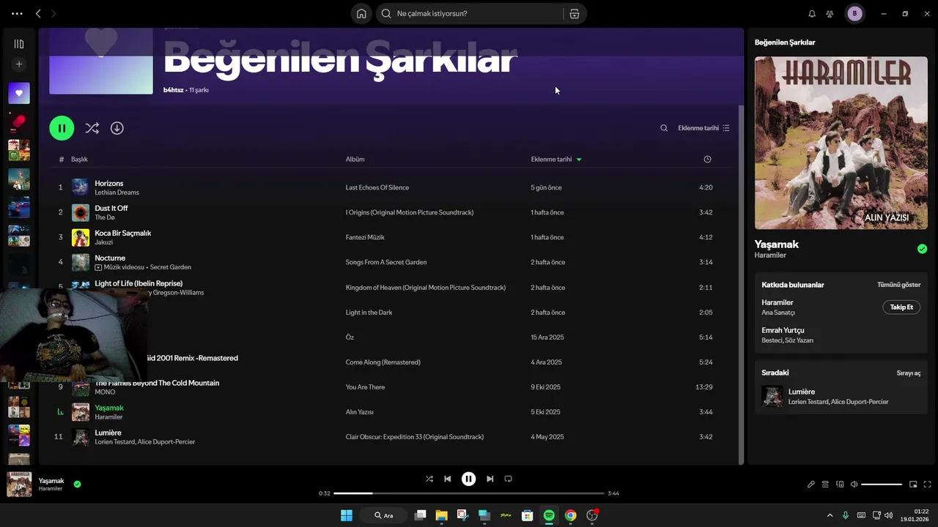Open album Öz
938x527 pixels.
pyautogui.click(x=350, y=337)
